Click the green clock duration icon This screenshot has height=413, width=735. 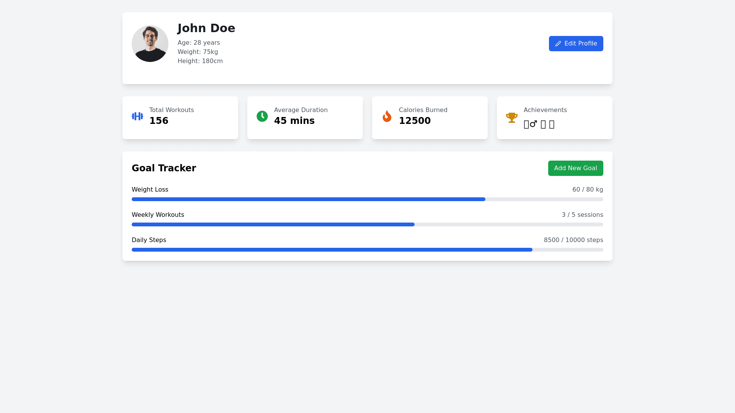[262, 116]
